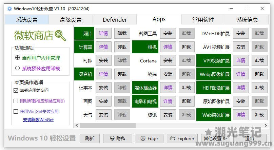
Task: Install the 时钟 app
Action: tap(103, 60)
